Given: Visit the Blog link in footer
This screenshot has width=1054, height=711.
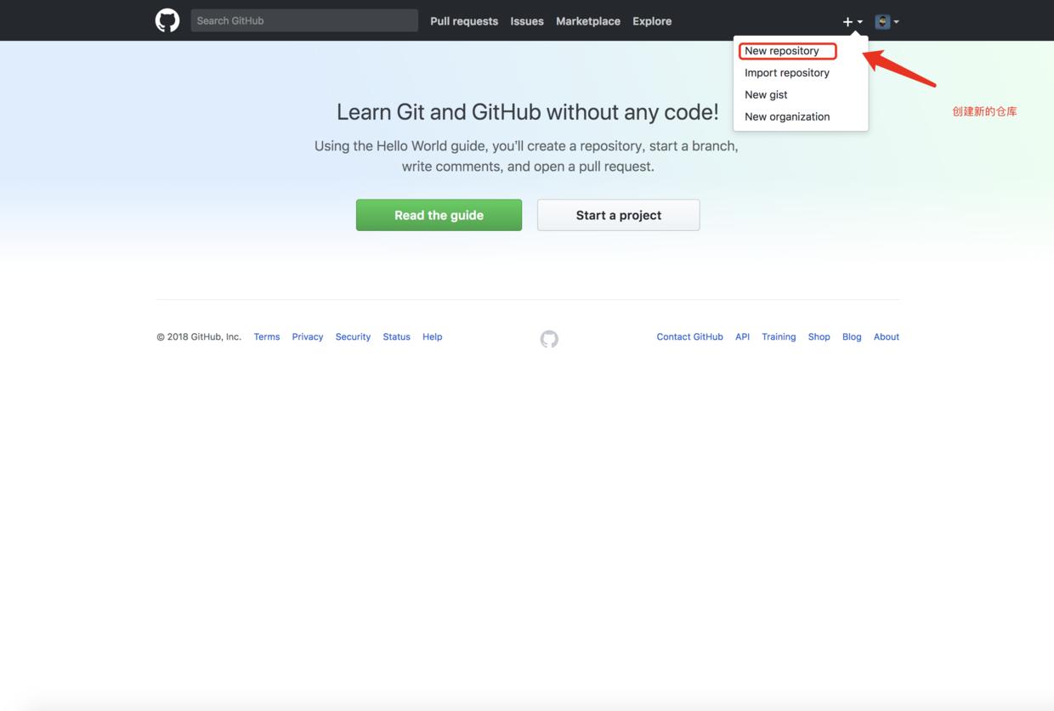Looking at the screenshot, I should tap(852, 337).
